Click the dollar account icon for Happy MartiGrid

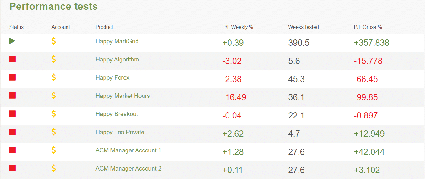point(54,41)
